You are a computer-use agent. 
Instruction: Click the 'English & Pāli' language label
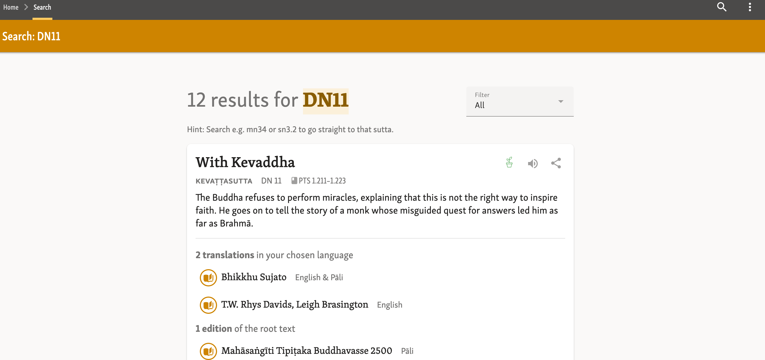coord(319,278)
